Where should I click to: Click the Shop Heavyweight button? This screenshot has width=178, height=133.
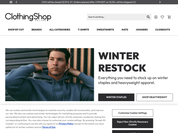click(155, 97)
